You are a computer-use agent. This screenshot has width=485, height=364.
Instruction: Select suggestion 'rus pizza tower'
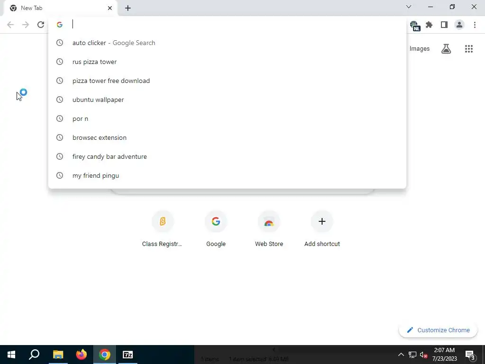point(227,62)
